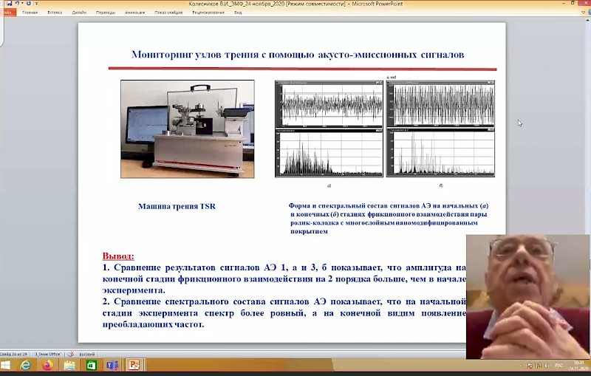Click the PowerPoint taskbar button
The width and height of the screenshot is (591, 376).
pyautogui.click(x=134, y=365)
